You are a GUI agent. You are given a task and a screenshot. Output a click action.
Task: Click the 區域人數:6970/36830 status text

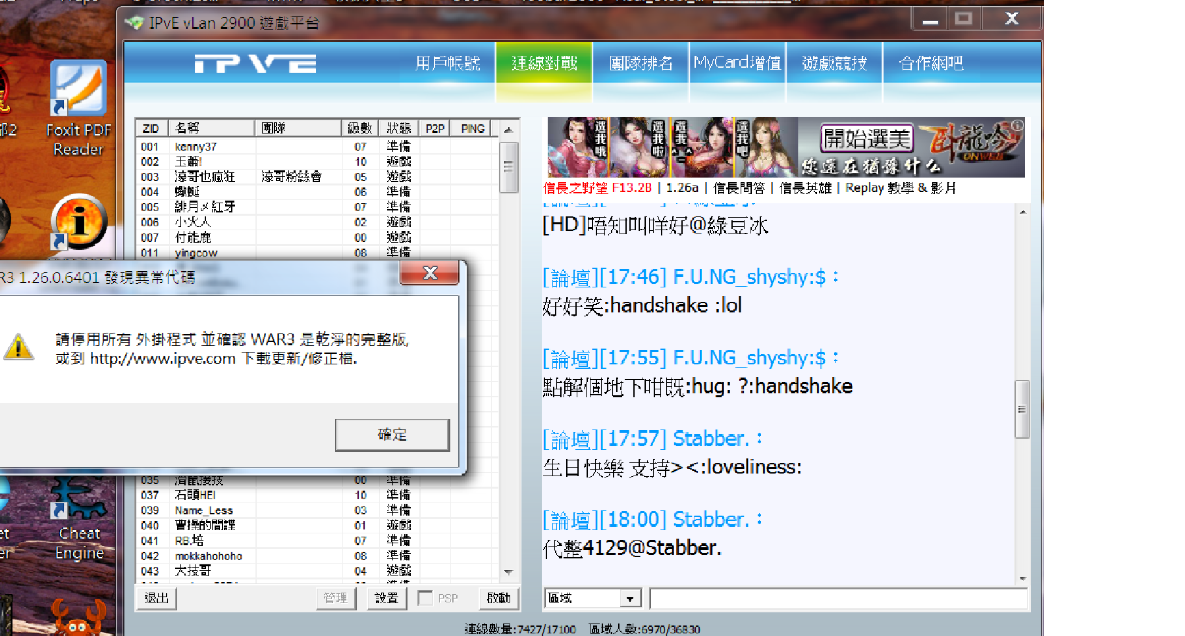pyautogui.click(x=645, y=629)
